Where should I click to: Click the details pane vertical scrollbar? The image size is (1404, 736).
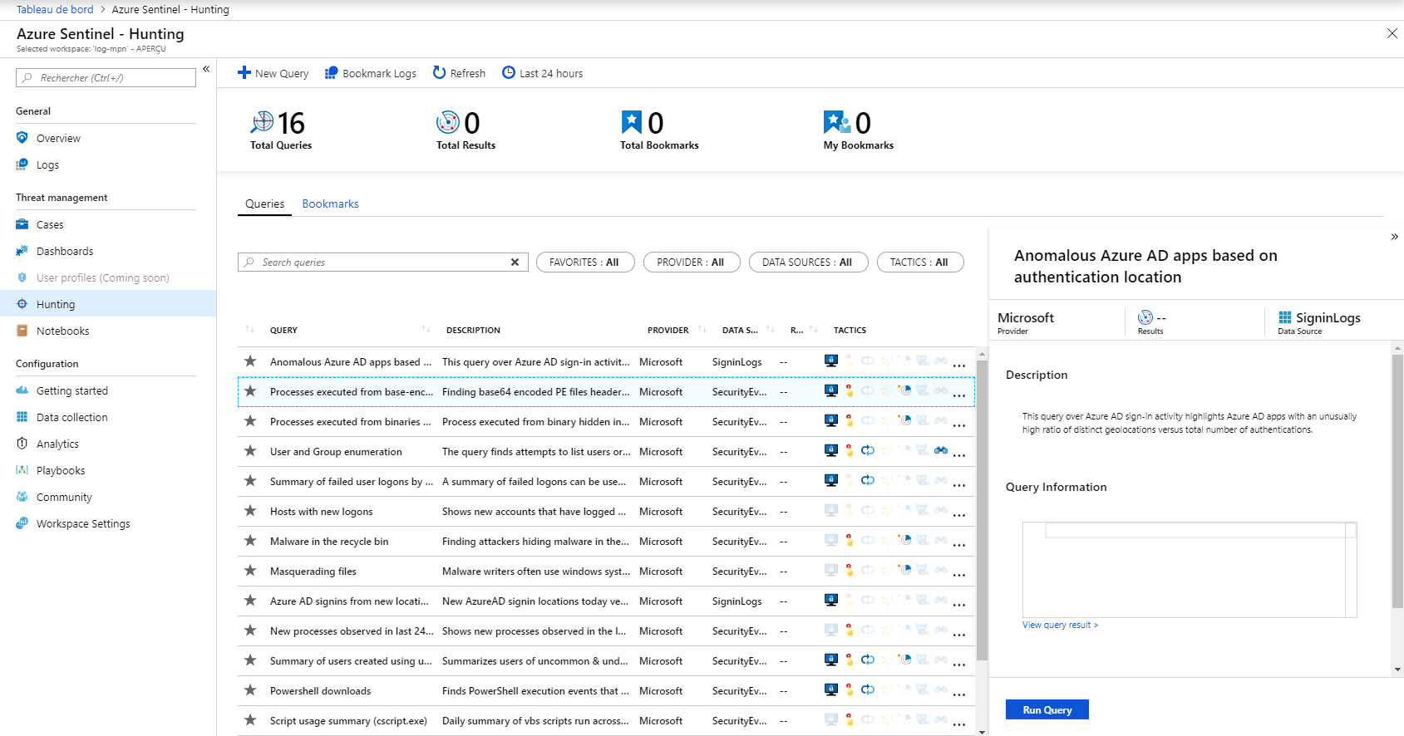click(1397, 482)
